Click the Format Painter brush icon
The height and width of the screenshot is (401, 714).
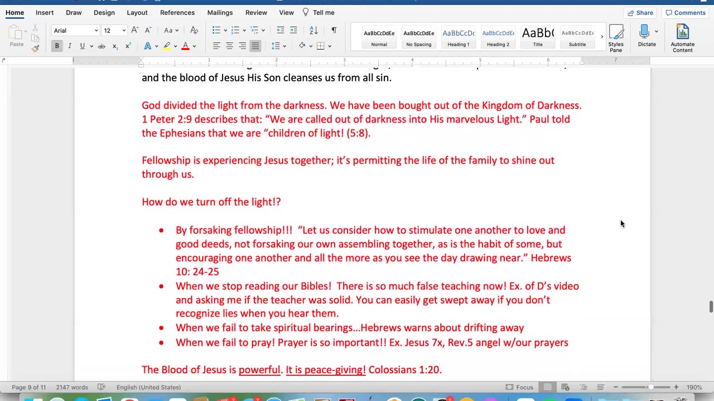coord(35,48)
